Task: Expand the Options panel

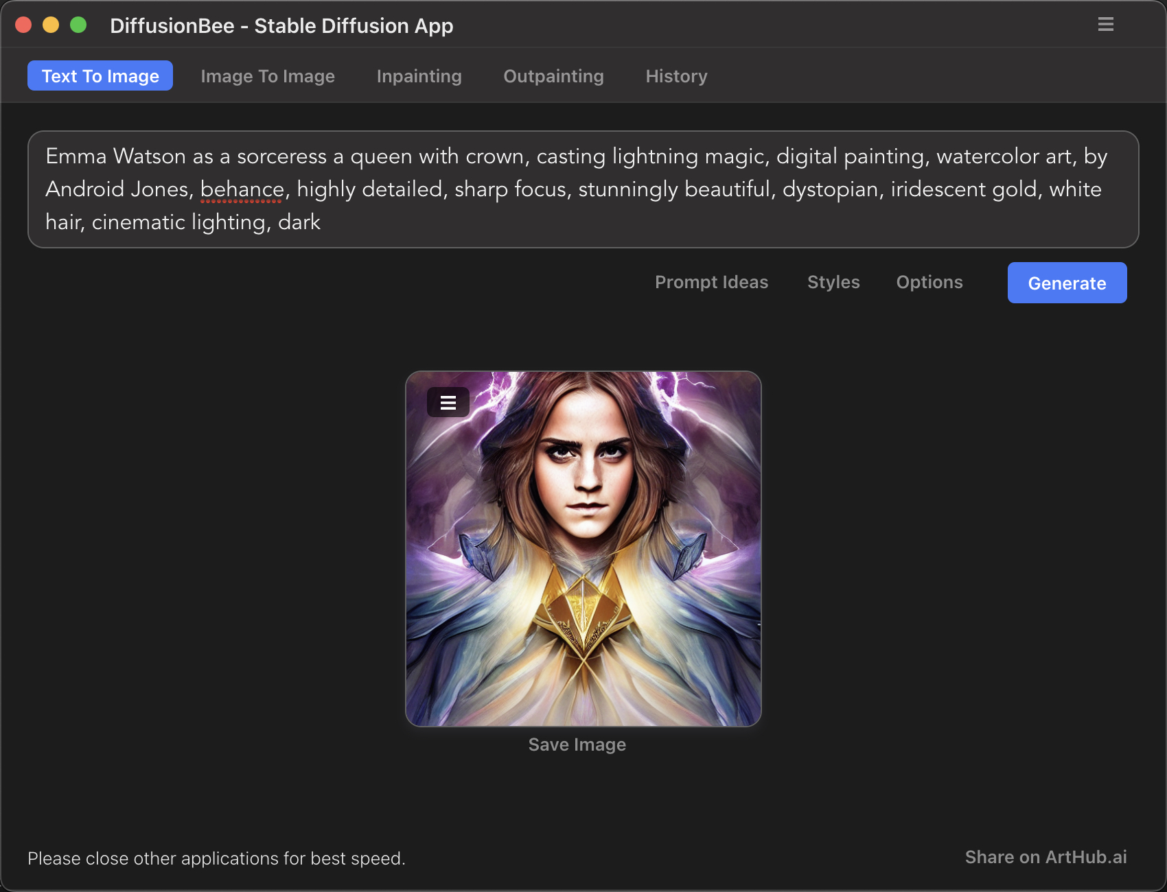Action: [929, 282]
